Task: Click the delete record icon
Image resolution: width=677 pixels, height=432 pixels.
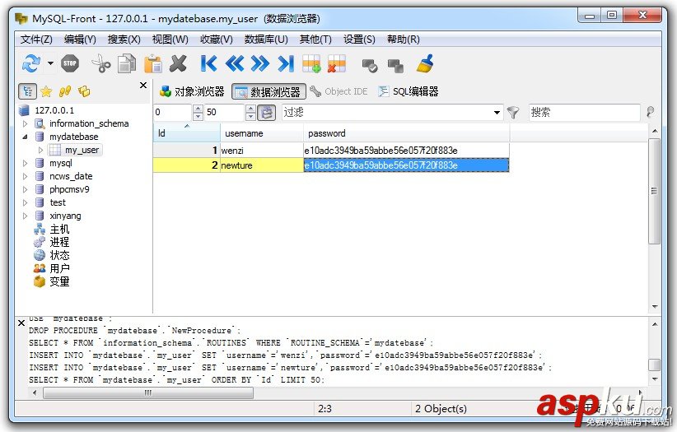Action: [337, 63]
